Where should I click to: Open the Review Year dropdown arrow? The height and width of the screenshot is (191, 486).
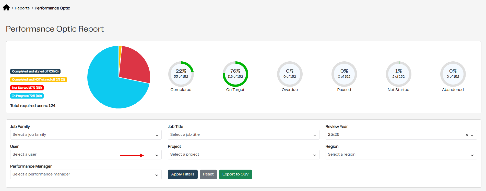click(x=472, y=135)
